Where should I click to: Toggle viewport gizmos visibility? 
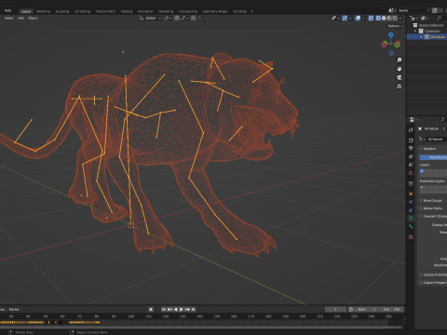pyautogui.click(x=345, y=19)
